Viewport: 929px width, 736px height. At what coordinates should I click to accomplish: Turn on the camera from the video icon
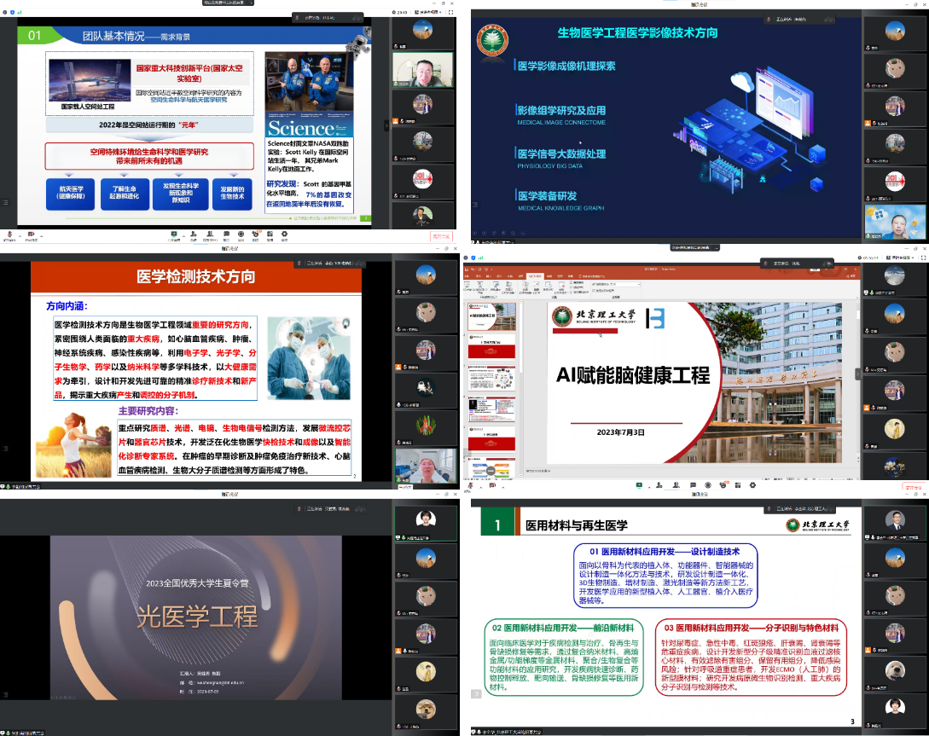30,232
